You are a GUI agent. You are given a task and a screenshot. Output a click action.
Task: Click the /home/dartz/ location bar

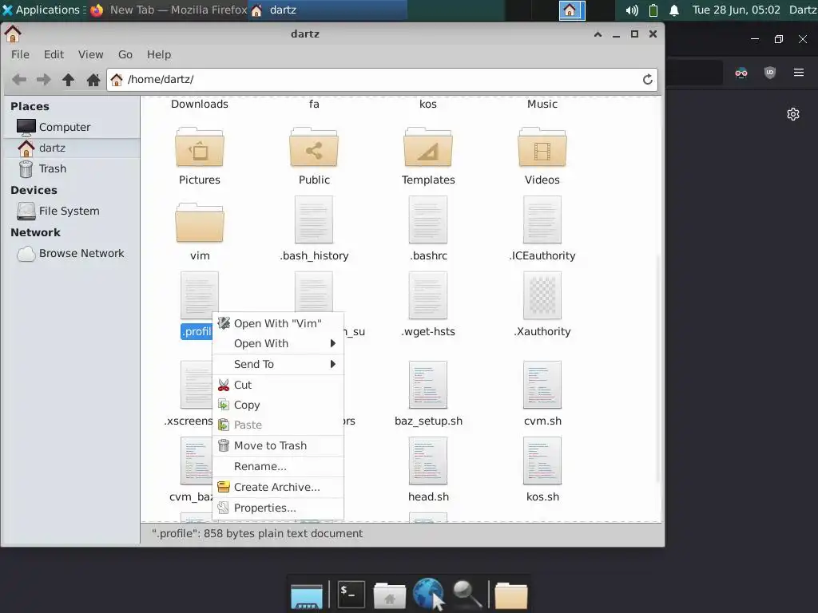coord(382,80)
